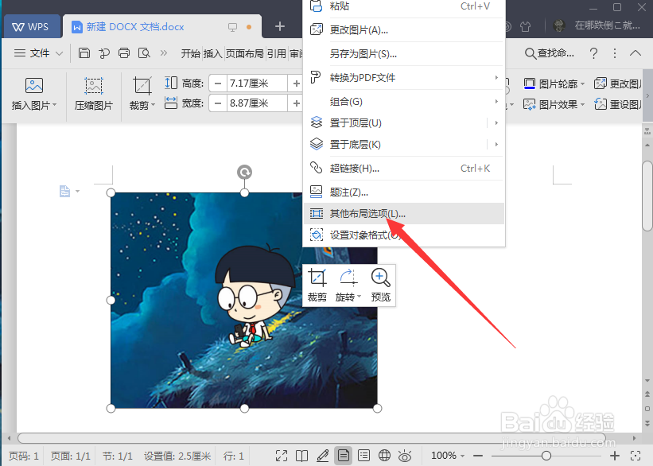Click the export to PDF quick toolbar icon

pos(104,53)
